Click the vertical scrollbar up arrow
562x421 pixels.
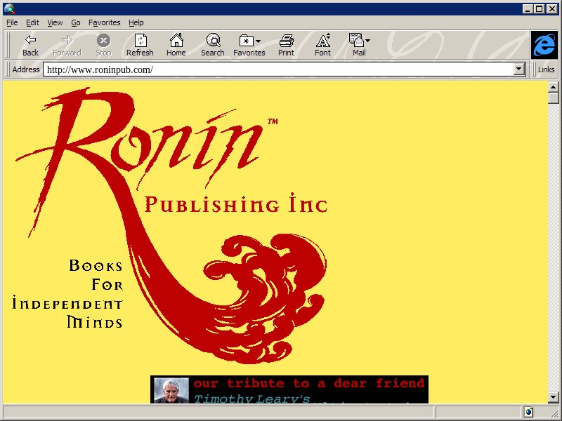554,86
